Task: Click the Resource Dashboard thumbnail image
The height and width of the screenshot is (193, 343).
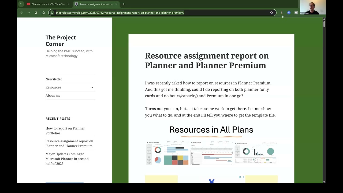Action: coord(167,153)
